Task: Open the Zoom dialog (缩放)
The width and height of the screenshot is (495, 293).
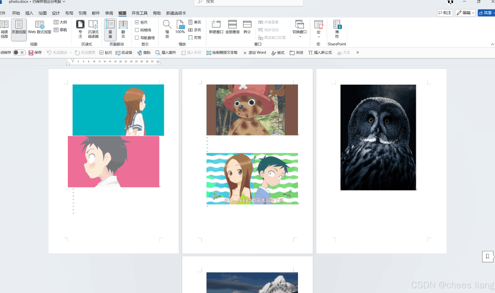Action: coord(167,28)
